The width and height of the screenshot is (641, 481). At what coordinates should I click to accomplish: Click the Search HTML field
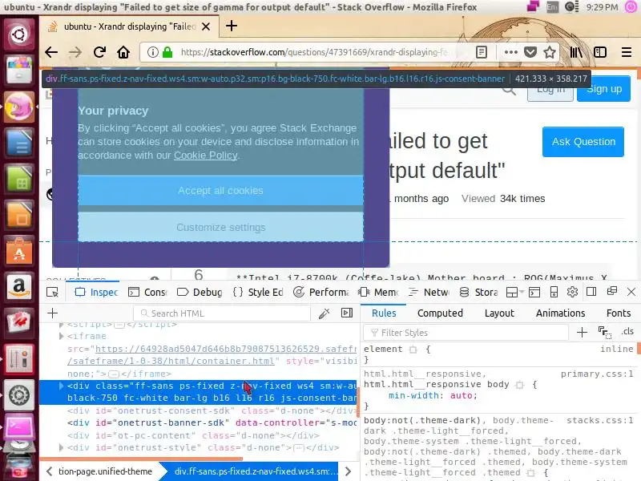[222, 313]
